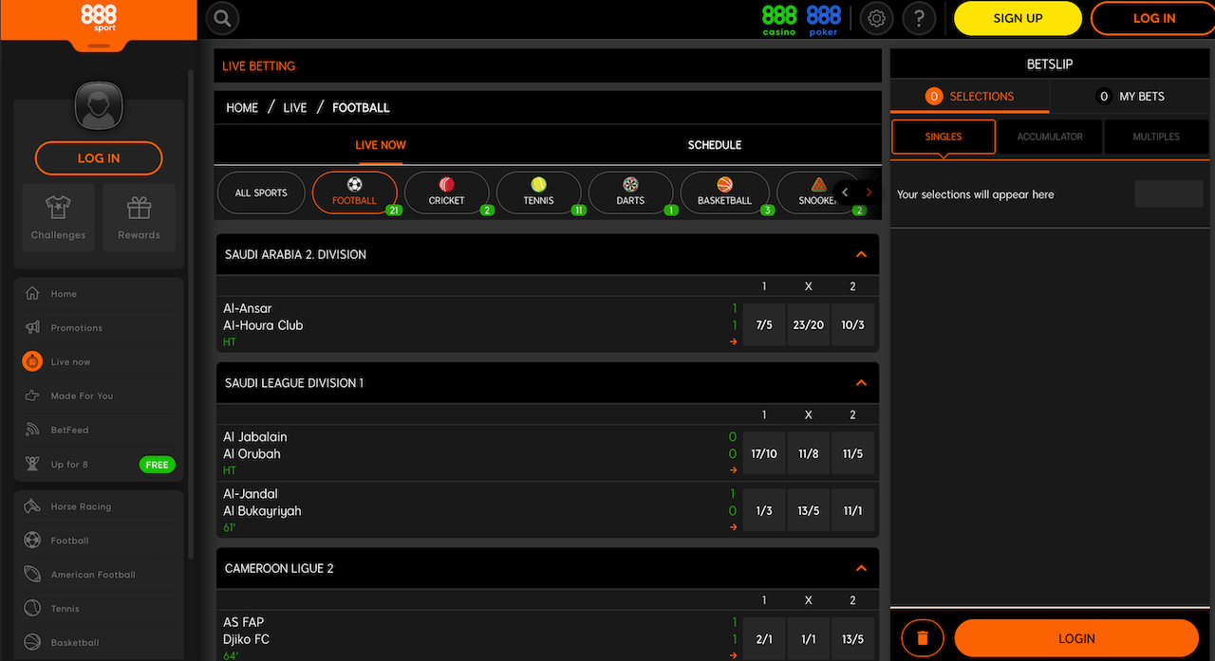Click top-right Log In button
Screen dimensions: 1215x661
[x=1153, y=18]
